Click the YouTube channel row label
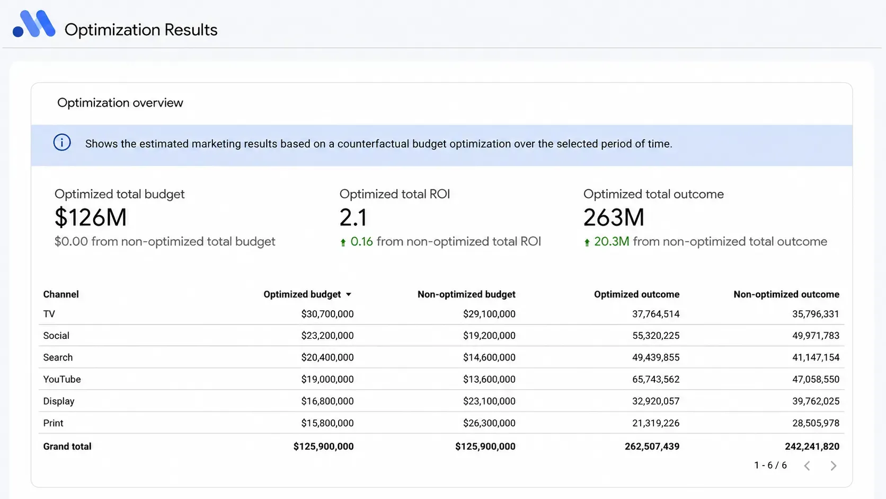Viewport: 886px width, 499px height. (x=62, y=379)
